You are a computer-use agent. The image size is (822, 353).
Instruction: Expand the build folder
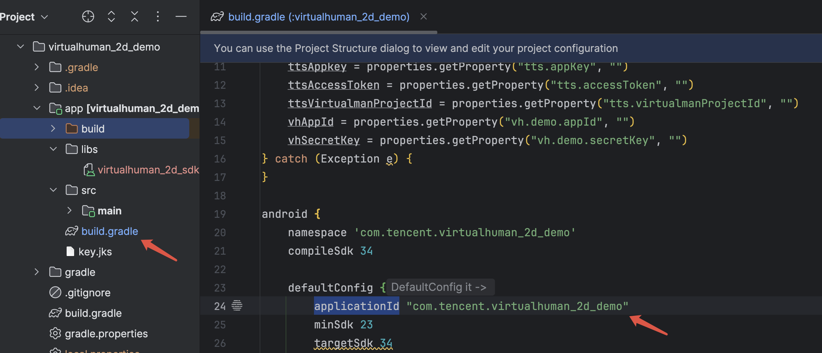coord(53,129)
